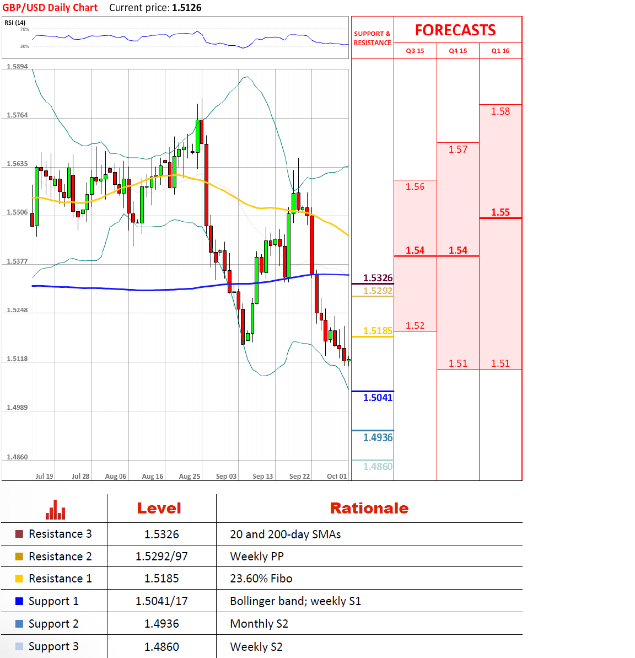Click the RSI (14) indicator label
This screenshot has width=635, height=658.
pos(15,23)
